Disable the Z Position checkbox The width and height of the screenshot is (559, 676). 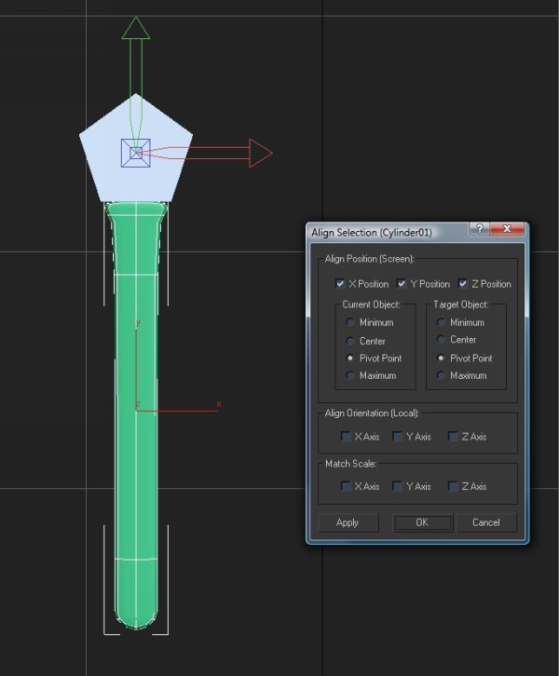pyautogui.click(x=463, y=284)
